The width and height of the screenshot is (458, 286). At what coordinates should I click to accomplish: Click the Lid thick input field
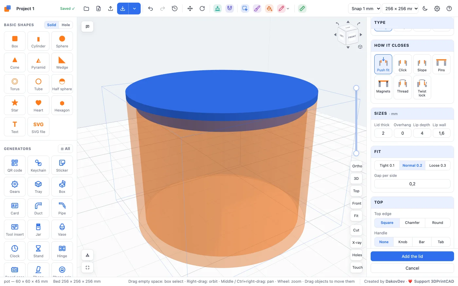pyautogui.click(x=383, y=133)
